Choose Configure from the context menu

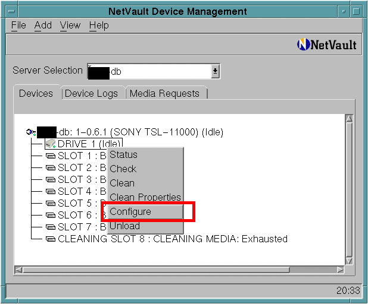tap(145, 211)
